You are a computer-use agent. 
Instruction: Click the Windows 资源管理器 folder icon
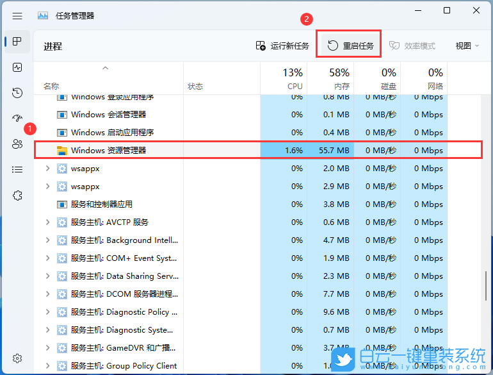[62, 151]
